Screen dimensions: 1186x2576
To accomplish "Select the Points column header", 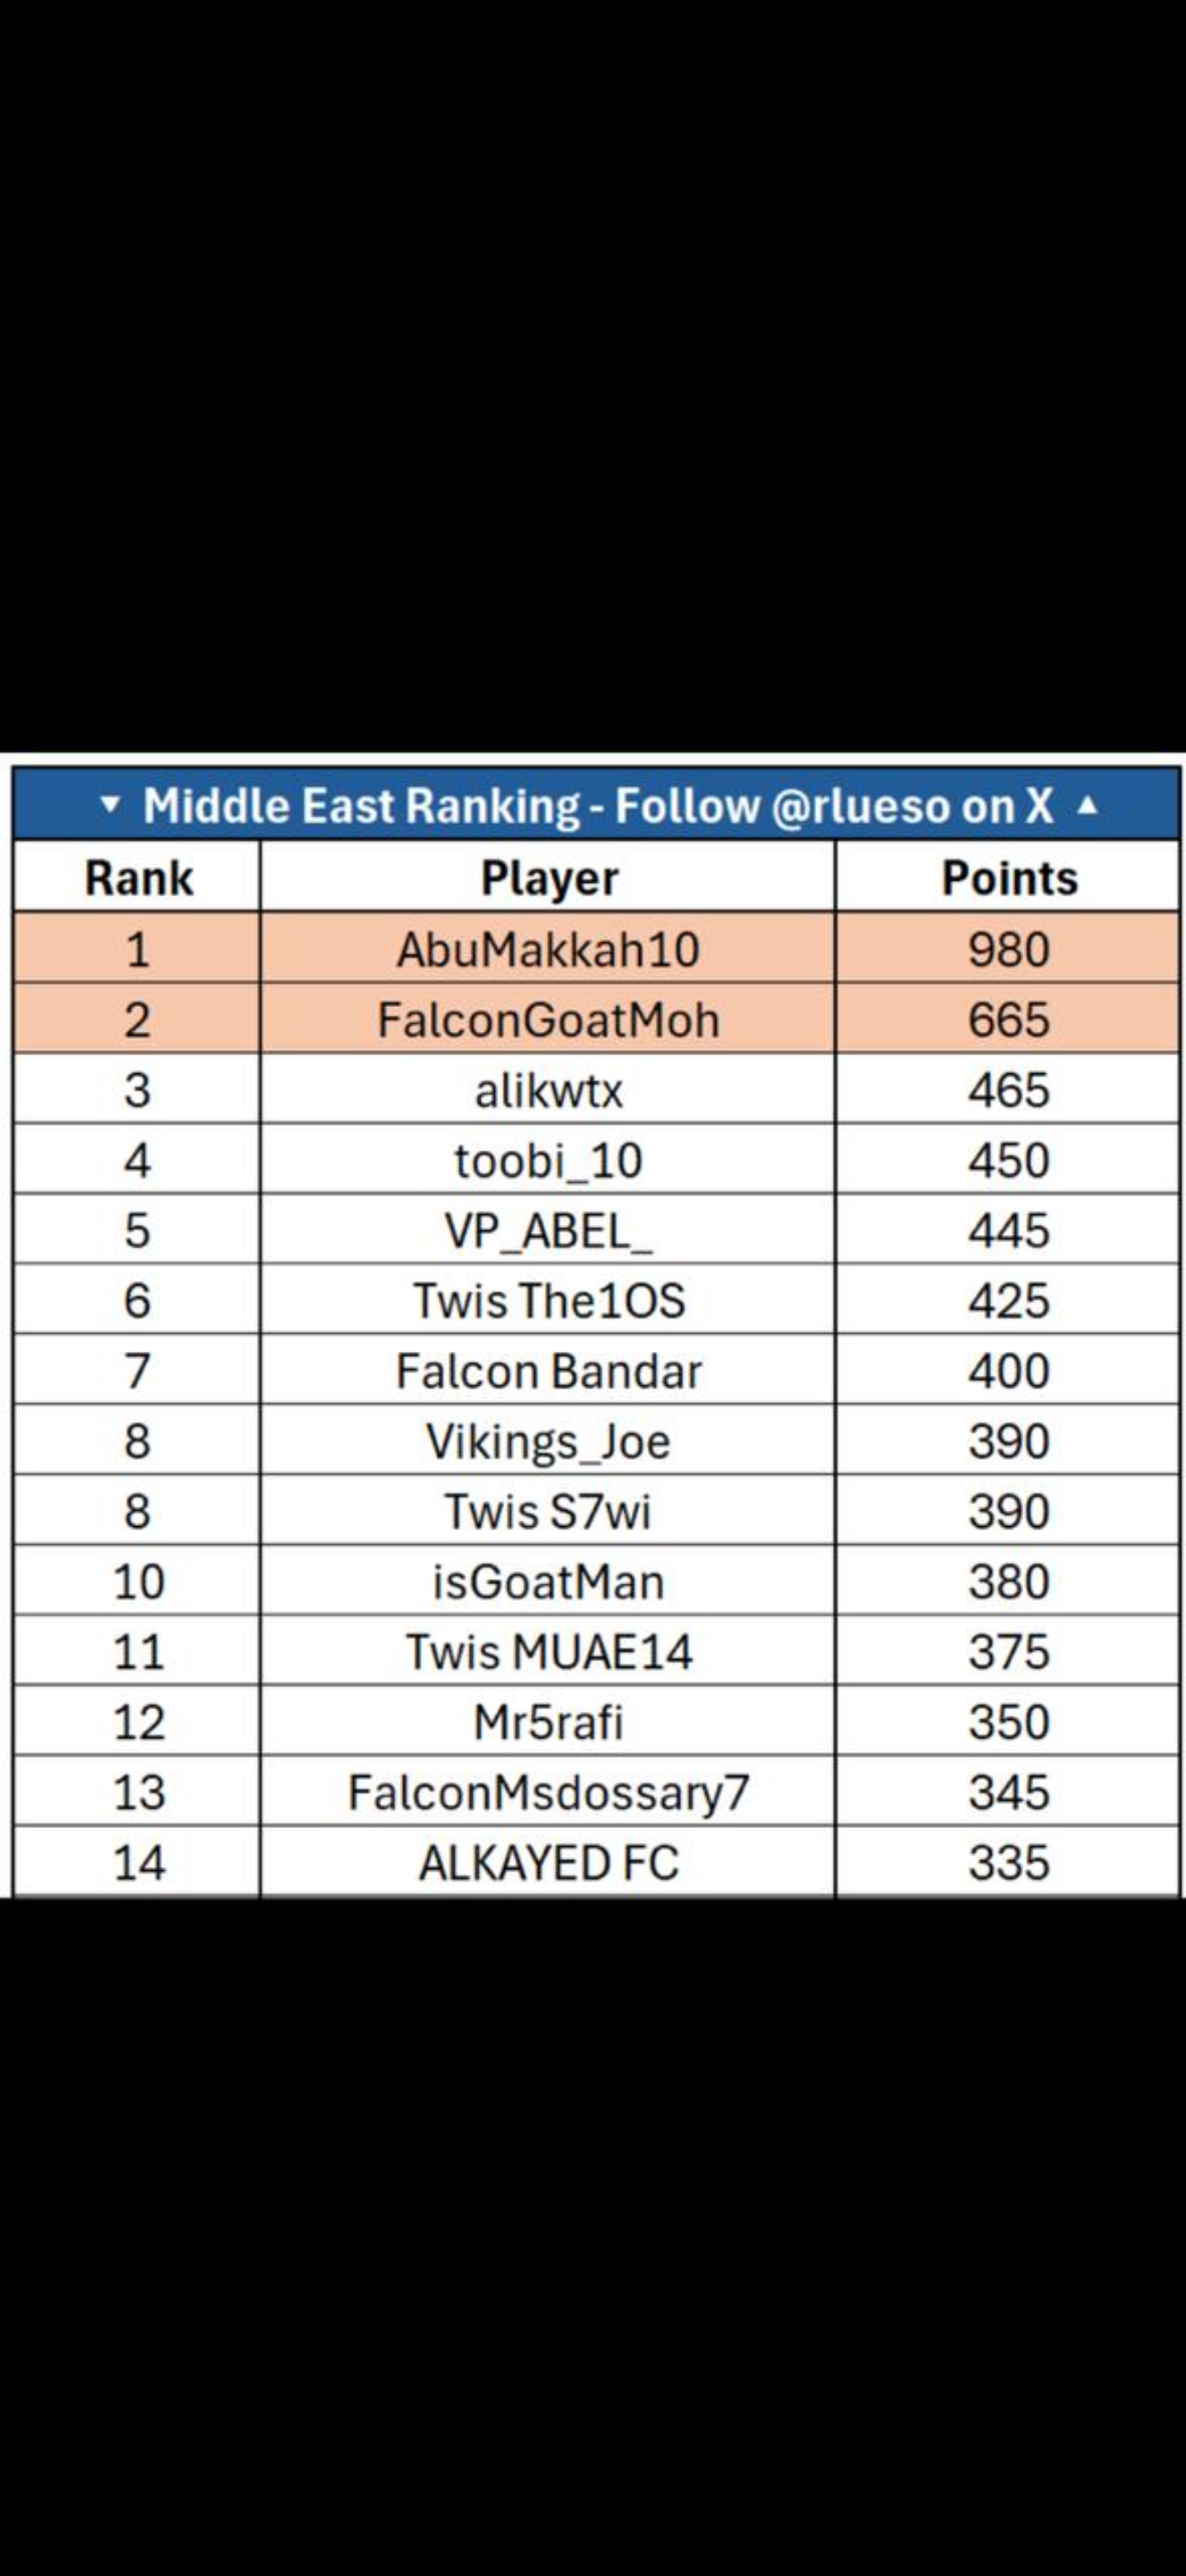I will pyautogui.click(x=1008, y=877).
